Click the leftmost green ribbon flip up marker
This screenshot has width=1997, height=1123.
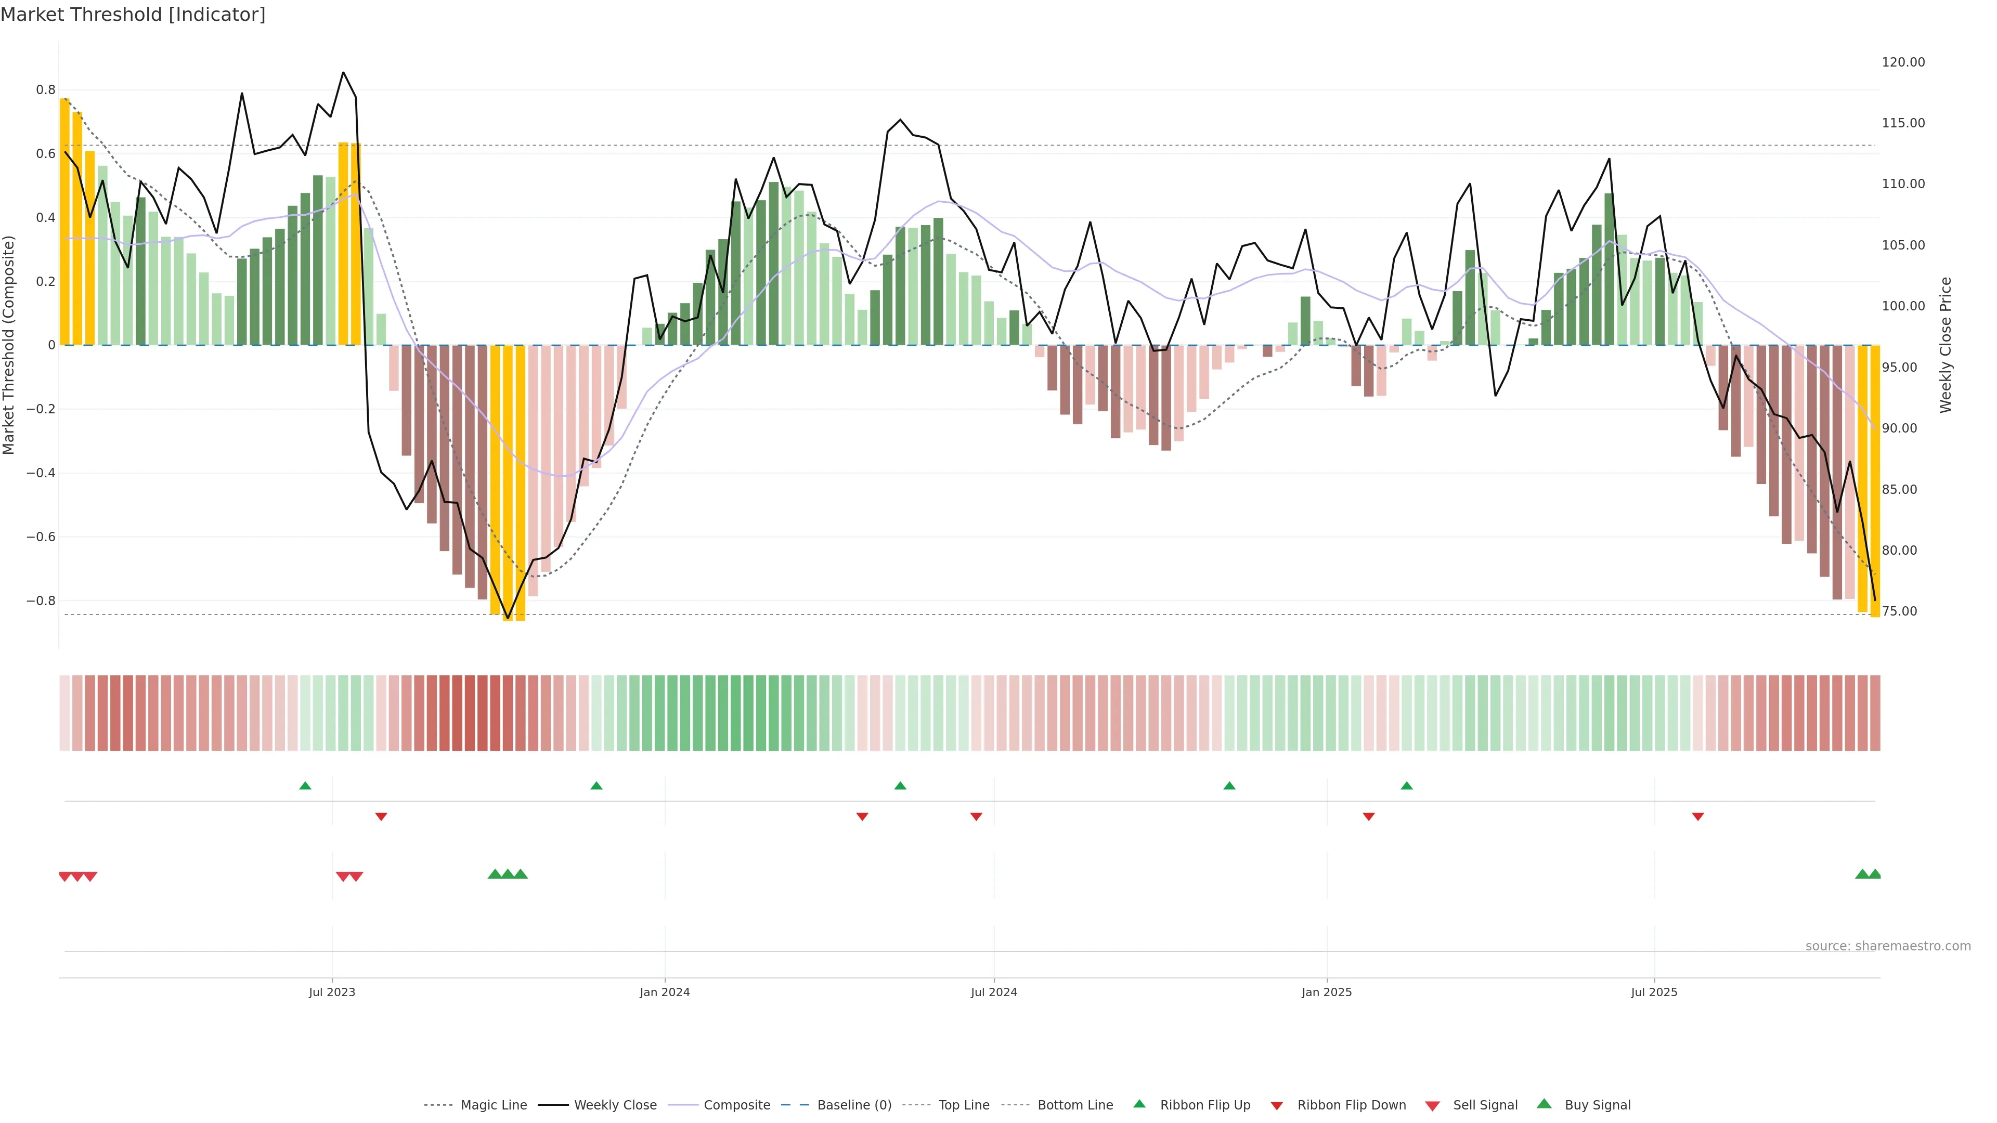coord(305,786)
